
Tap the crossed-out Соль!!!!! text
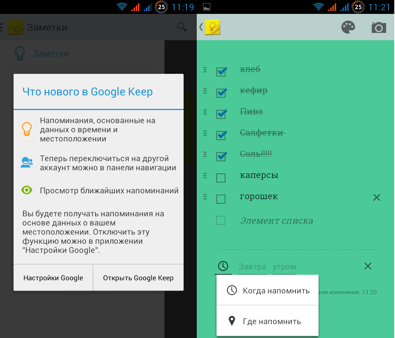point(256,153)
